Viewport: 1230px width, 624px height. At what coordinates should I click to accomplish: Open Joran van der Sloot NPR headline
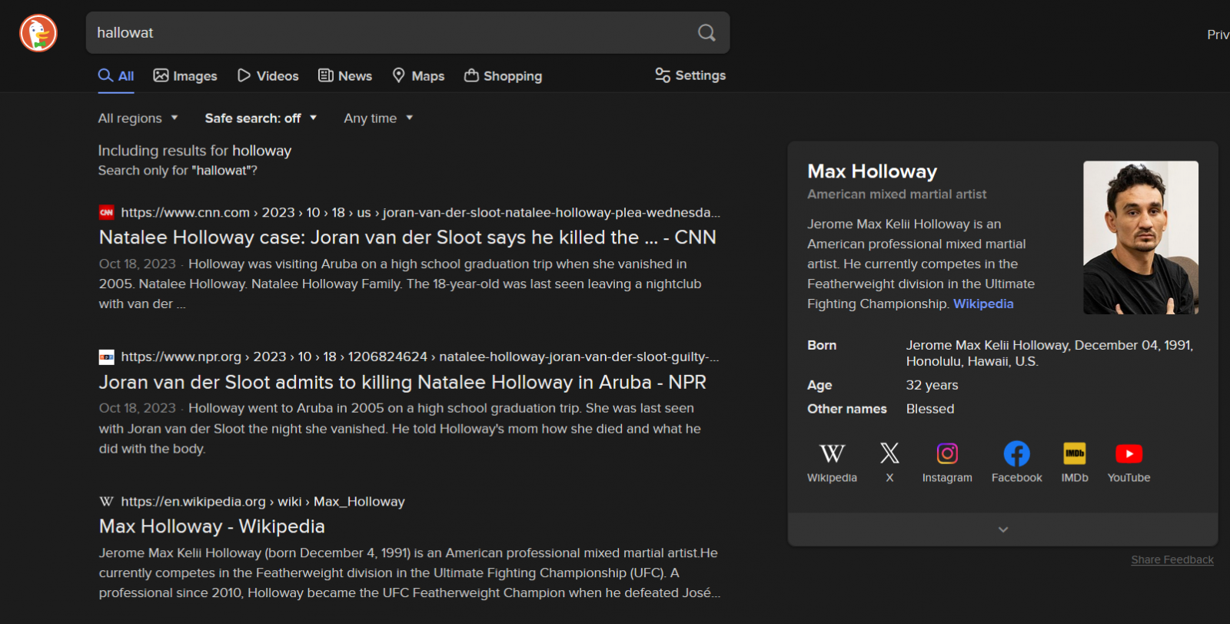click(402, 382)
